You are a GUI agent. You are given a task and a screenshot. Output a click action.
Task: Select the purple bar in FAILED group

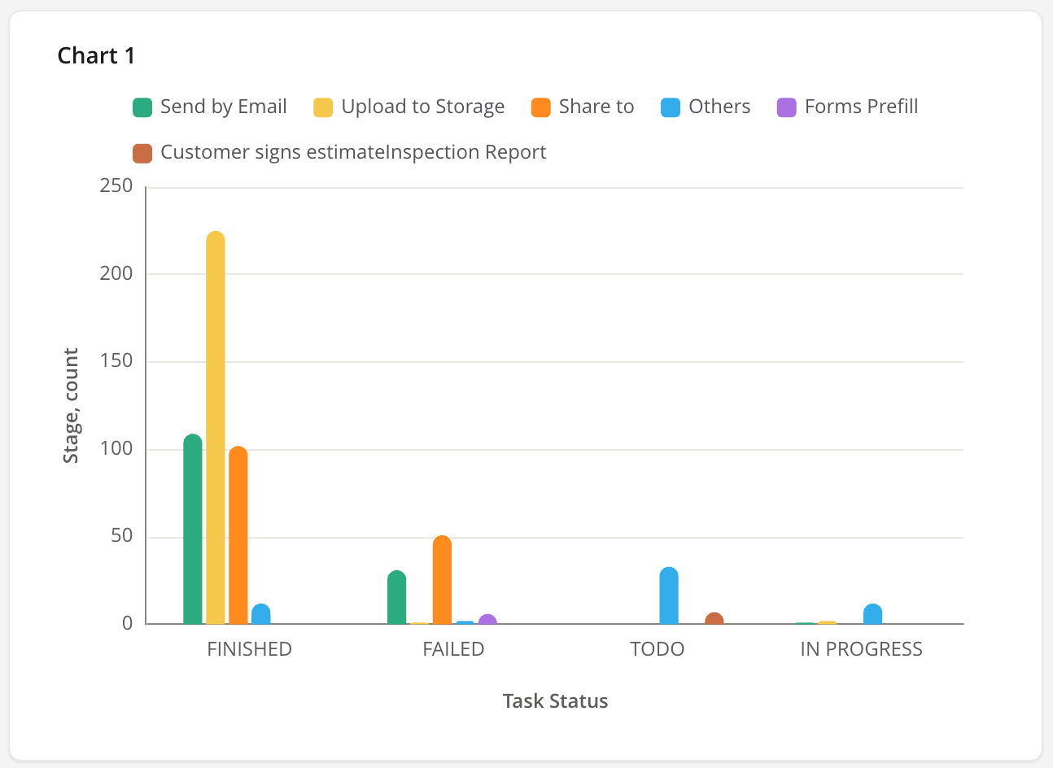tap(487, 620)
